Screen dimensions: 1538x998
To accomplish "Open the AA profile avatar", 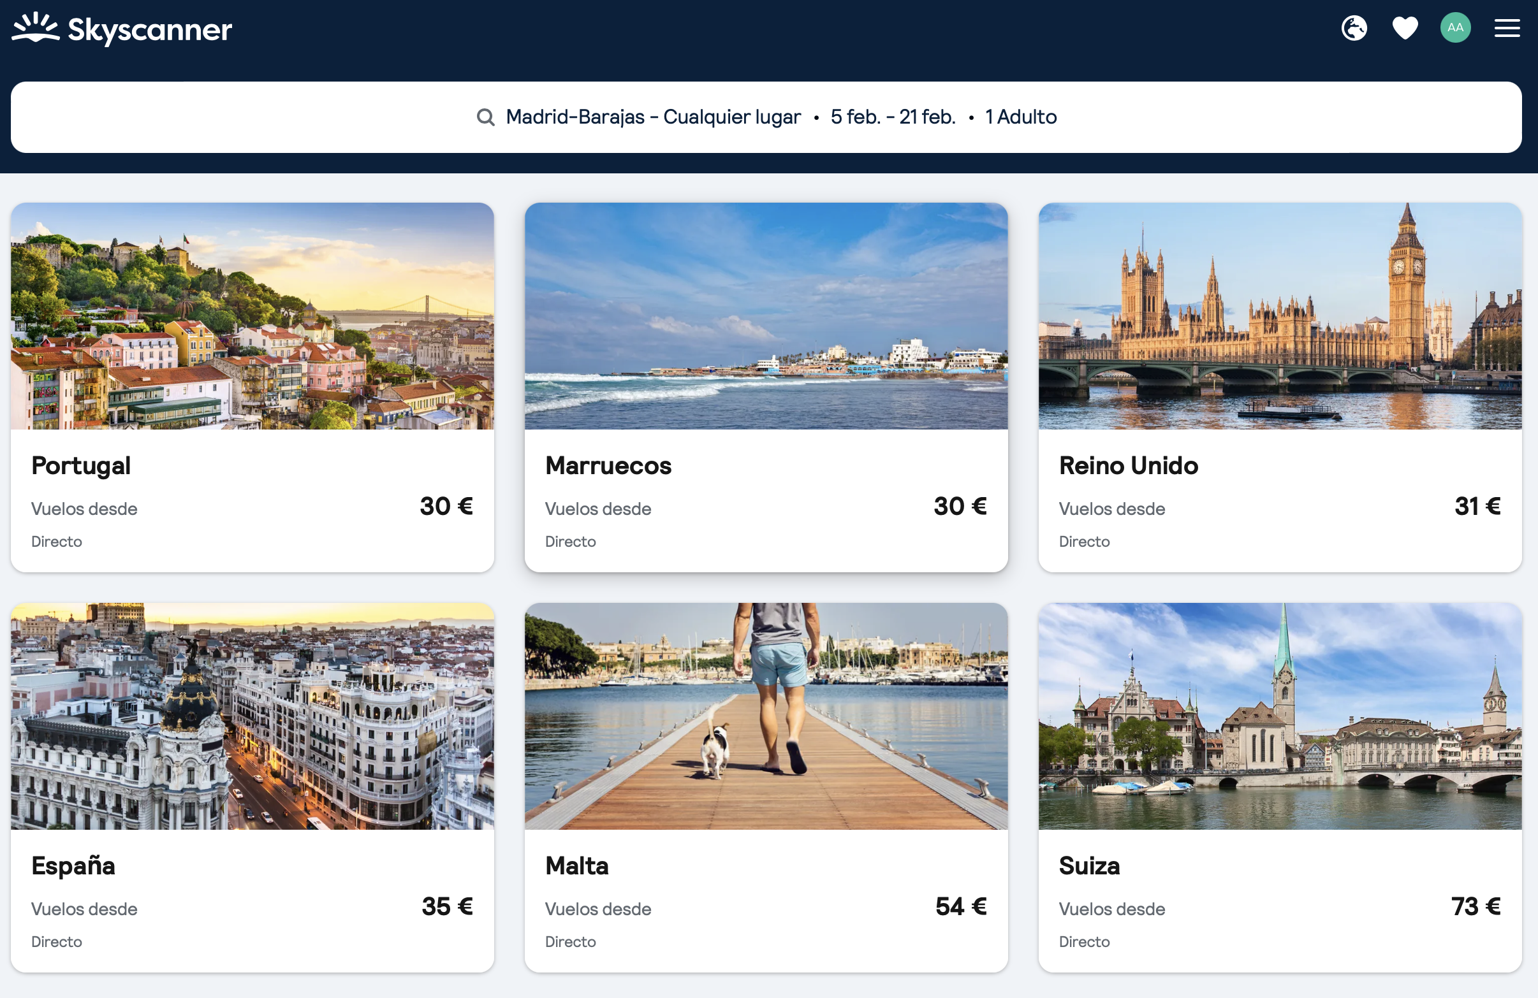I will [x=1455, y=28].
